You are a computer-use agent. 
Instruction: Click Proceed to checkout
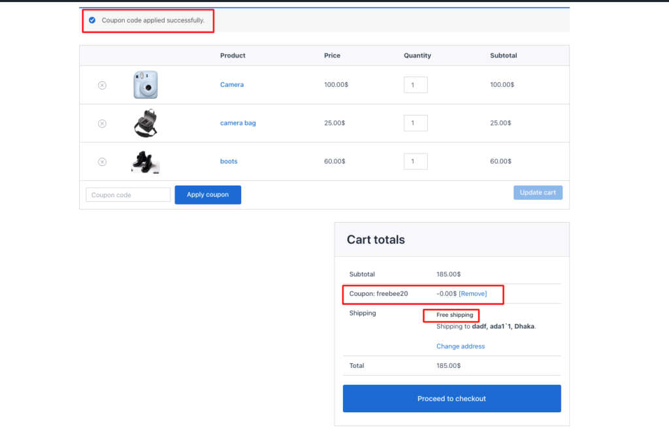pyautogui.click(x=451, y=398)
